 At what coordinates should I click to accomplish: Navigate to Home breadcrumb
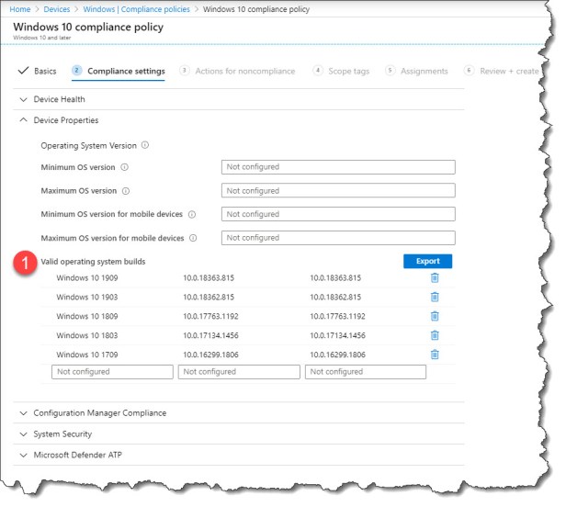[20, 9]
